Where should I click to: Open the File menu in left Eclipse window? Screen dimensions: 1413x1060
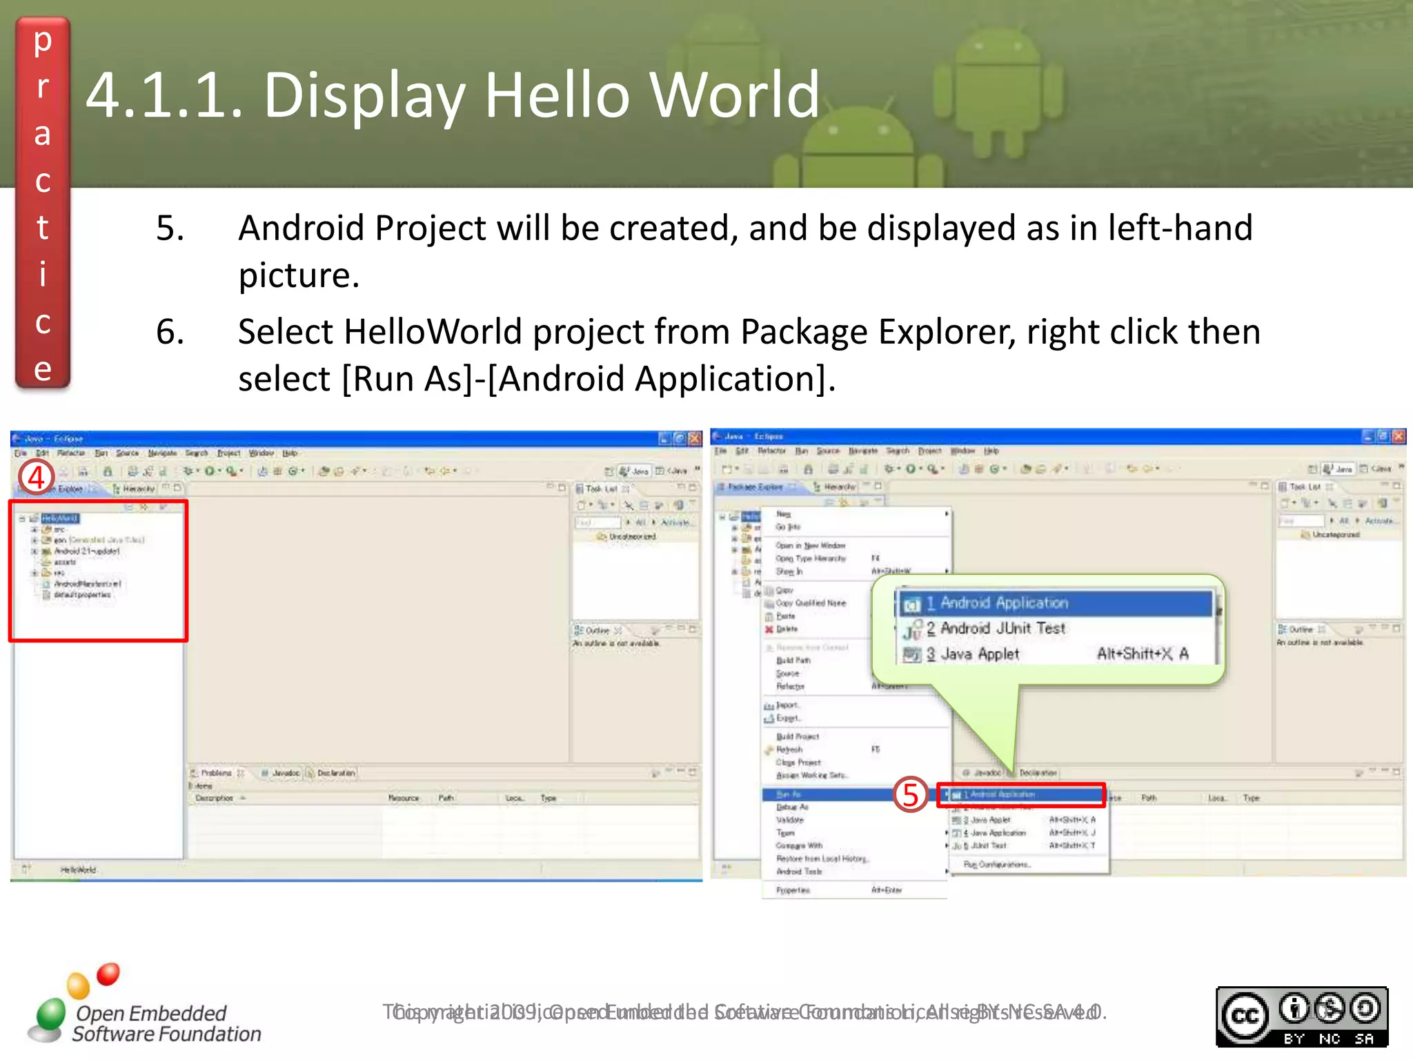21,453
